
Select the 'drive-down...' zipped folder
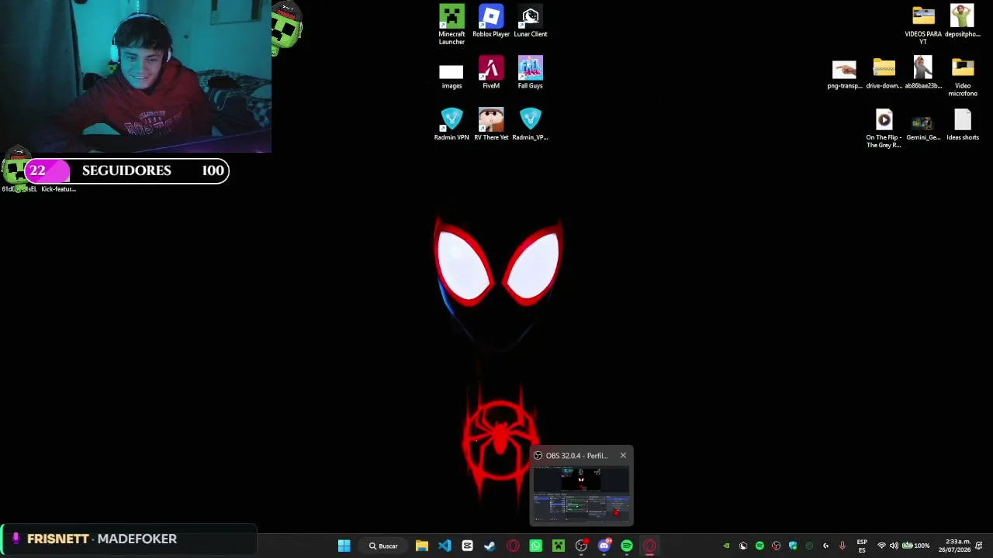click(x=884, y=73)
